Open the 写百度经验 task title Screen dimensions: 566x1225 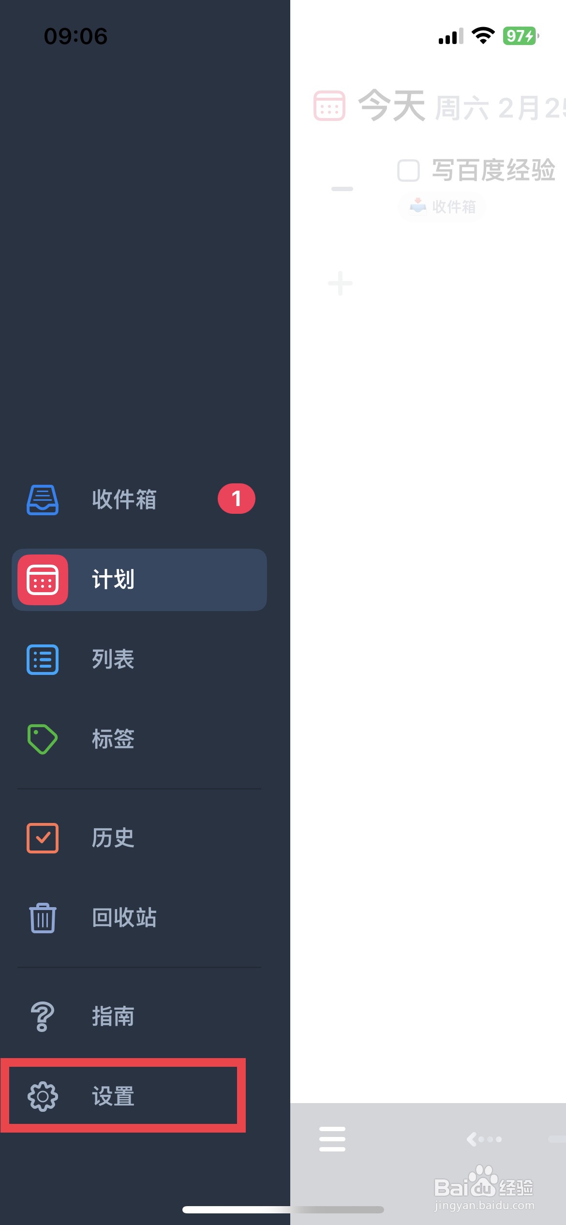(x=493, y=170)
